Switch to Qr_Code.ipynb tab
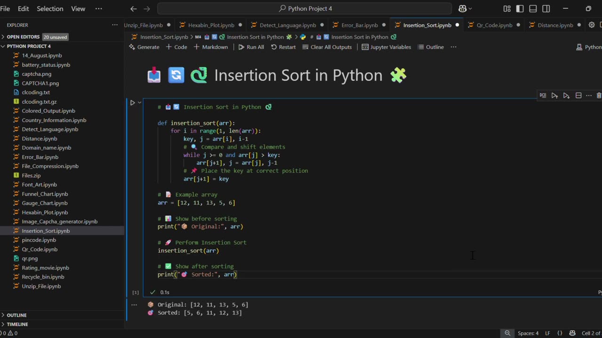602x338 pixels. coord(494,25)
